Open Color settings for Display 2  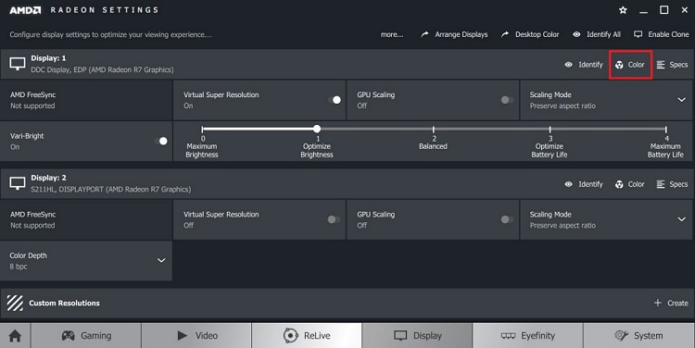(630, 184)
